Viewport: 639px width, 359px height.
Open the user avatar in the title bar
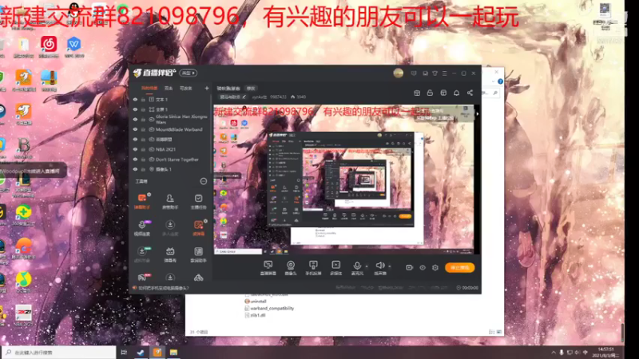398,73
